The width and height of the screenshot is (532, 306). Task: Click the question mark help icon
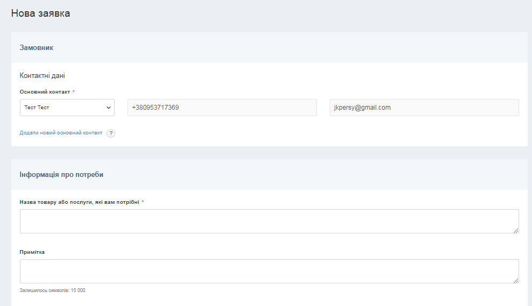click(x=111, y=133)
